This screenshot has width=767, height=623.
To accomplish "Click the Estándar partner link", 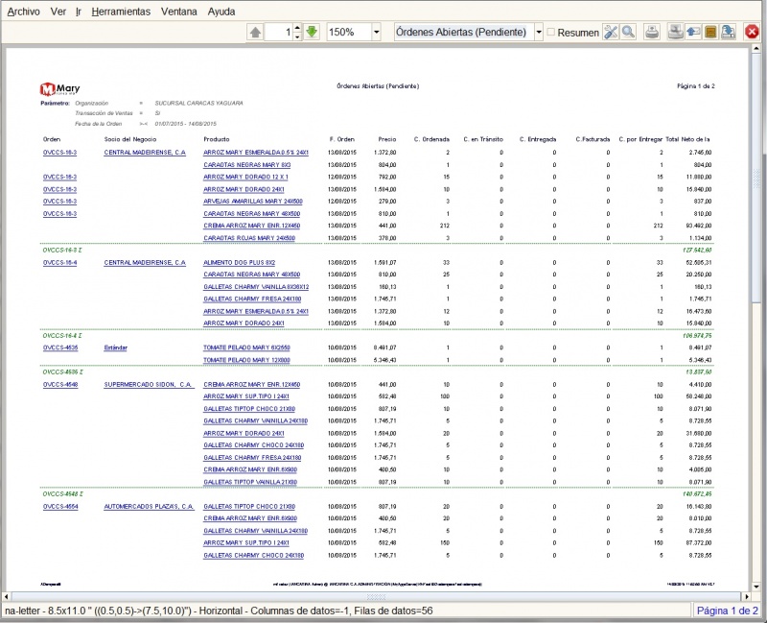I will point(115,347).
